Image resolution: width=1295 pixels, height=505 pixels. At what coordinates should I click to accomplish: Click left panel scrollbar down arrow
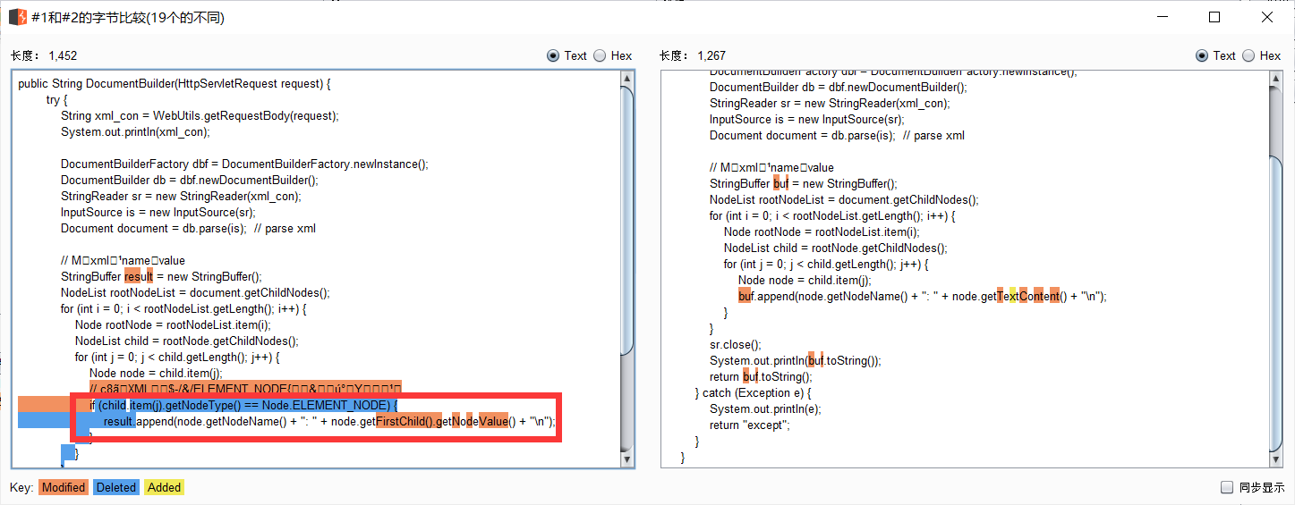coord(626,459)
